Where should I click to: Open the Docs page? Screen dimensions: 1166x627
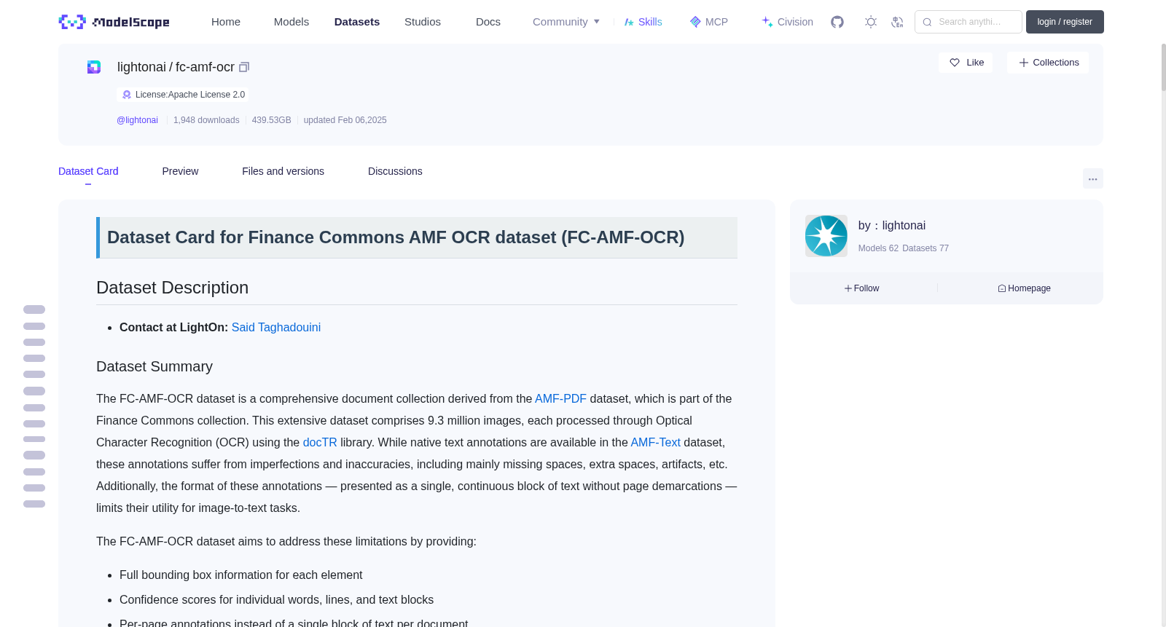pos(488,22)
